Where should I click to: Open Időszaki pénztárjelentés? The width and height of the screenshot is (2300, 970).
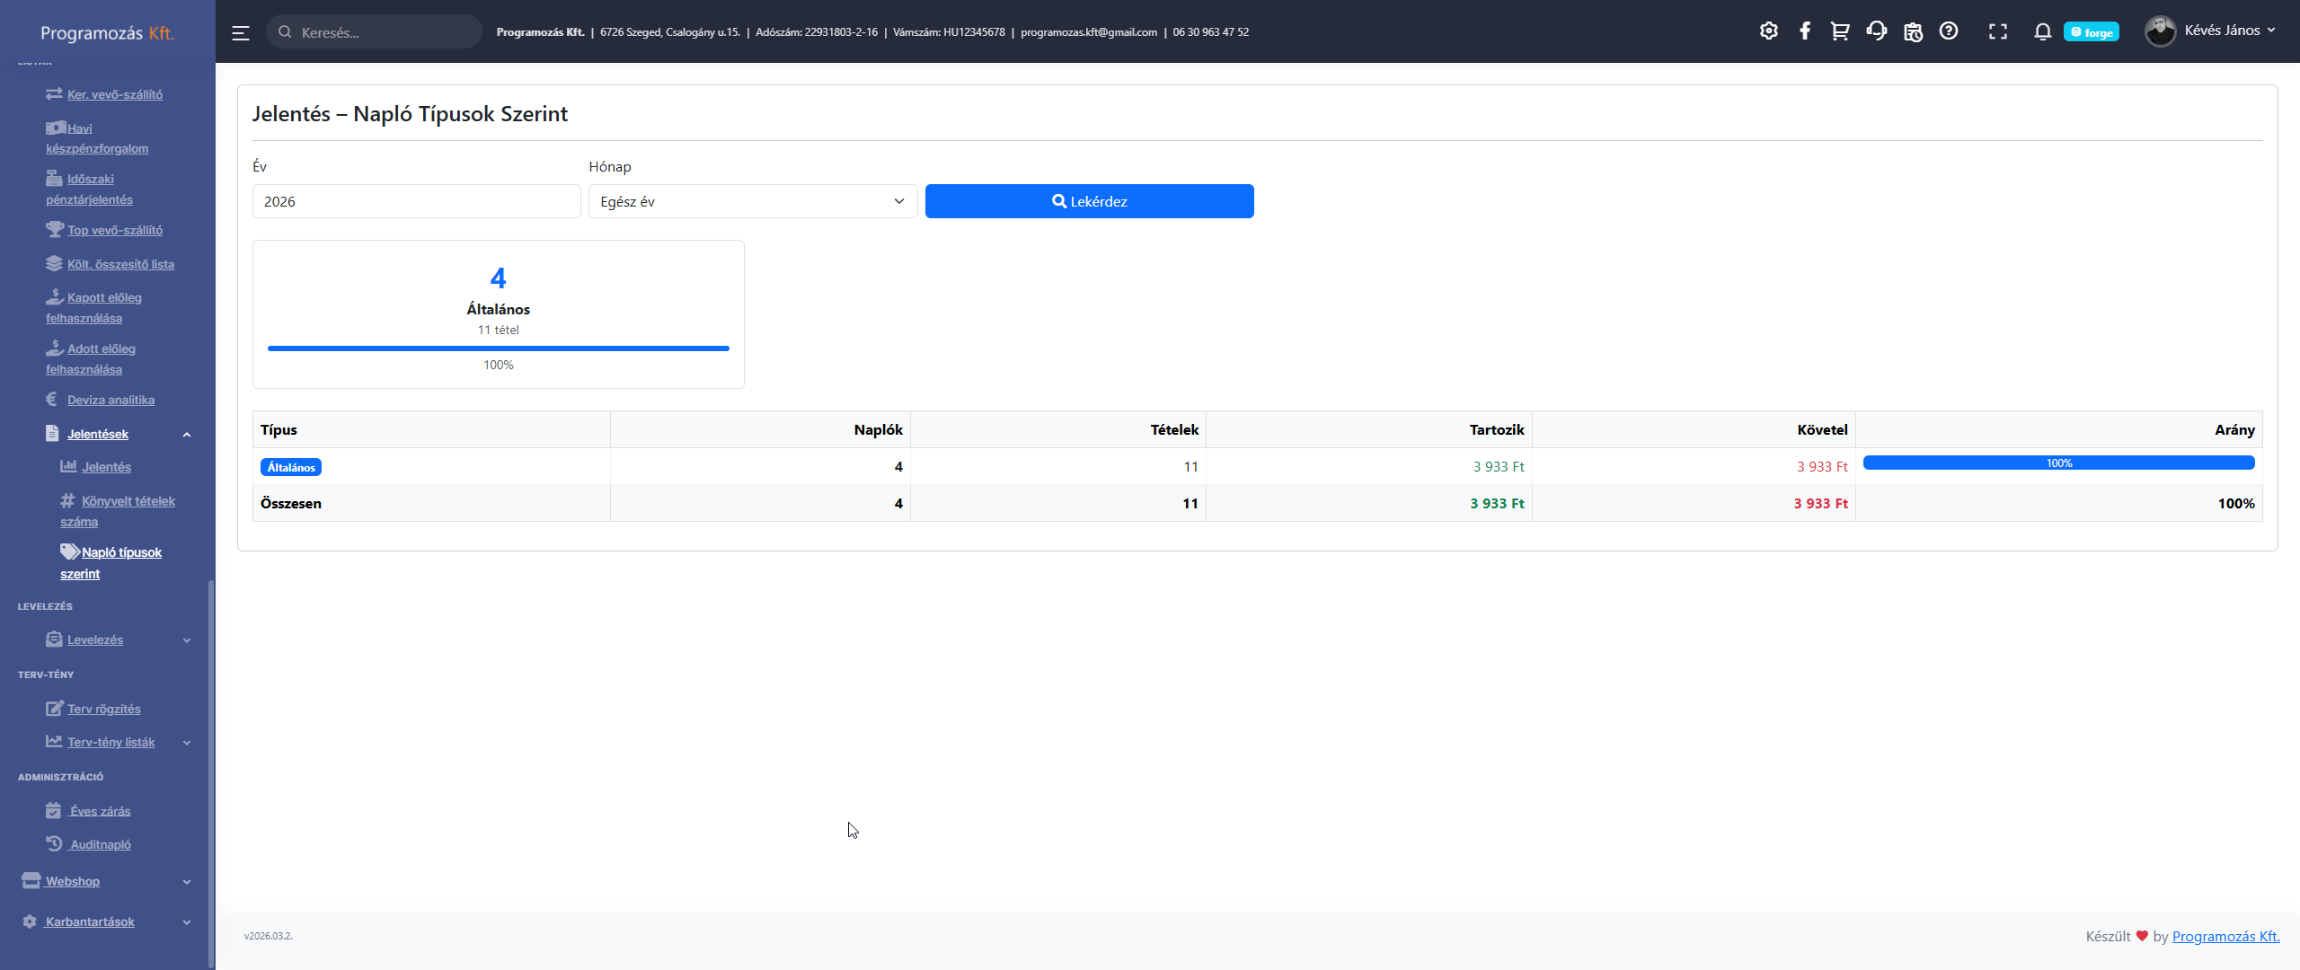89,190
